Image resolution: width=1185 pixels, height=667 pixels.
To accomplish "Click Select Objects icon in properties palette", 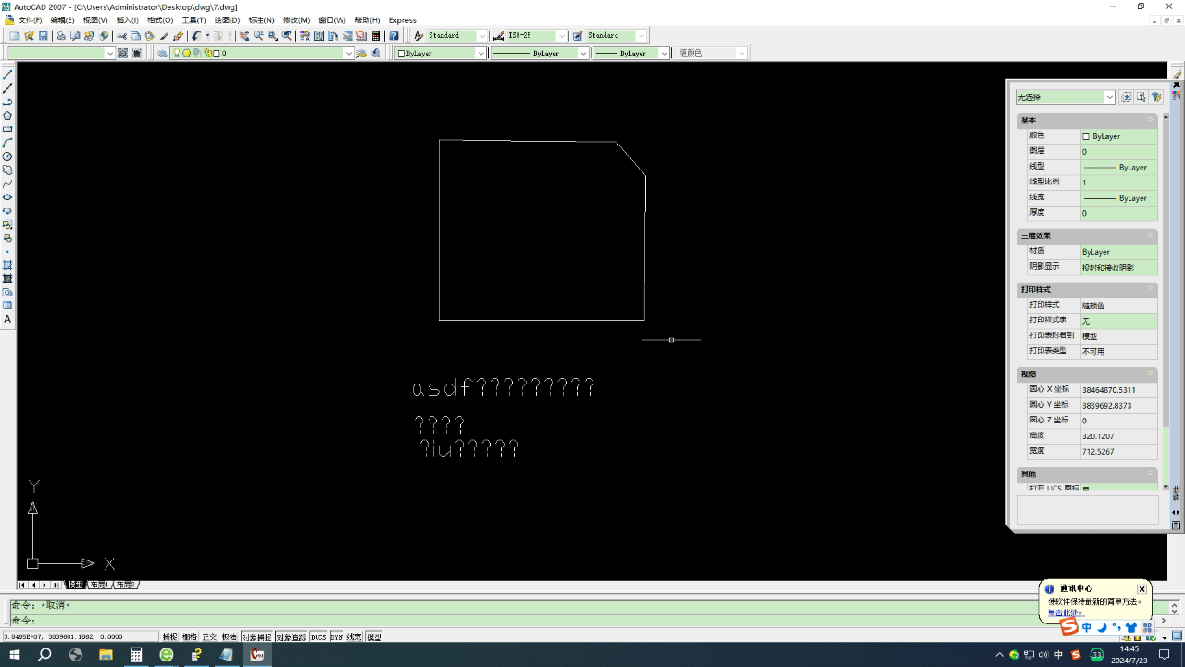I will click(x=1141, y=97).
